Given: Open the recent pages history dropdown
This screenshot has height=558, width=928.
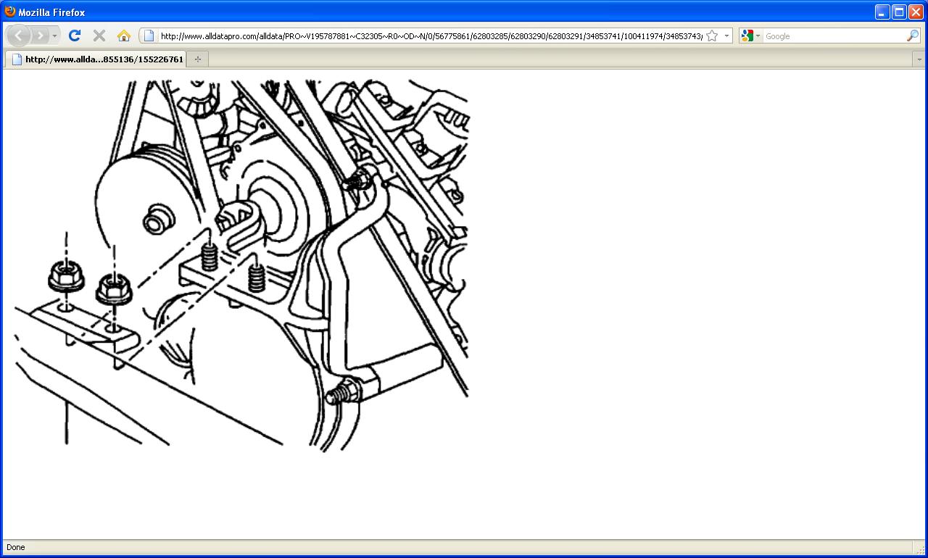Looking at the screenshot, I should click(54, 36).
